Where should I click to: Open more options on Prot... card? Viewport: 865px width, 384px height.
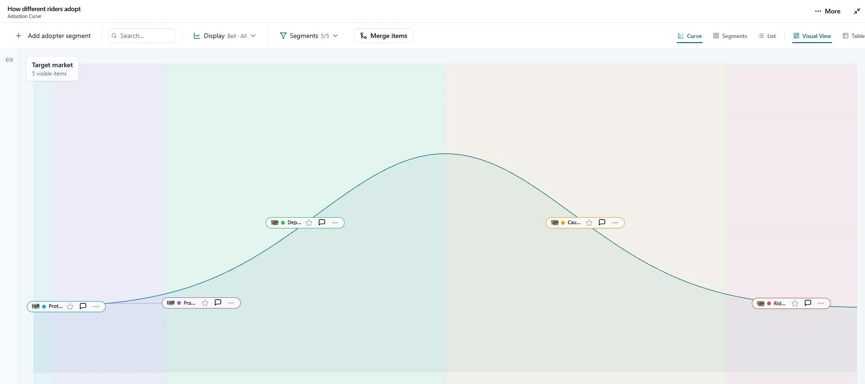96,307
